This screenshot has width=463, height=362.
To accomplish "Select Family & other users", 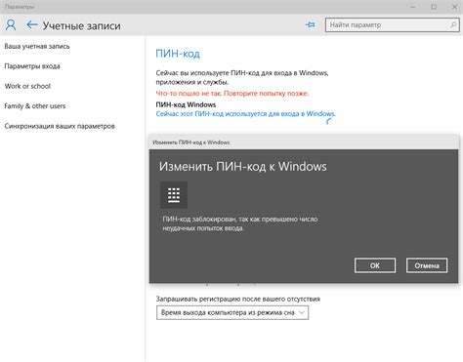I will point(35,106).
